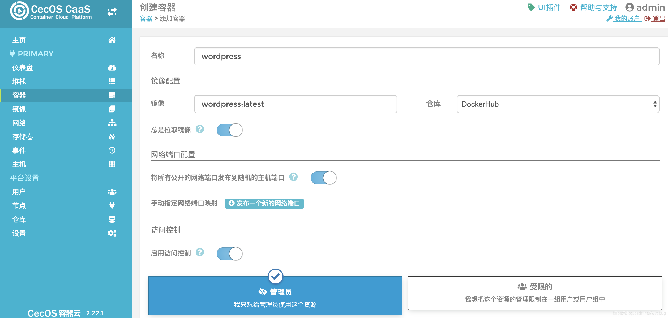Image resolution: width=668 pixels, height=318 pixels.
Task: Collapse sidebar using the arrows toggle icon
Action: coord(112,12)
